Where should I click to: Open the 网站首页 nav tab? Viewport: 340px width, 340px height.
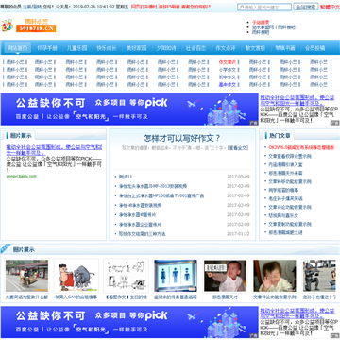click(18, 48)
